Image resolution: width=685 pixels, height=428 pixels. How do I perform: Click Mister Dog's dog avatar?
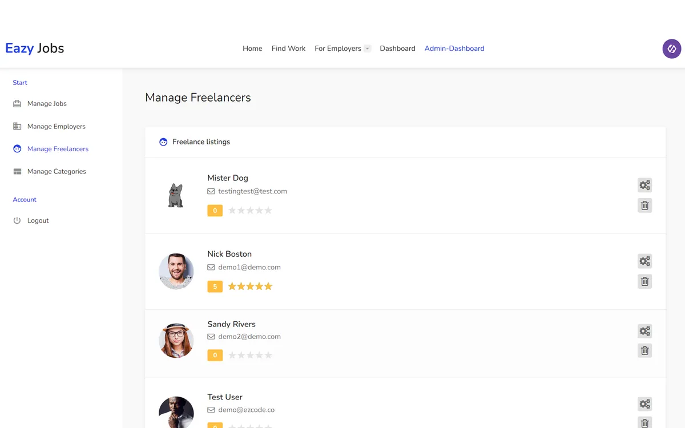coord(176,195)
